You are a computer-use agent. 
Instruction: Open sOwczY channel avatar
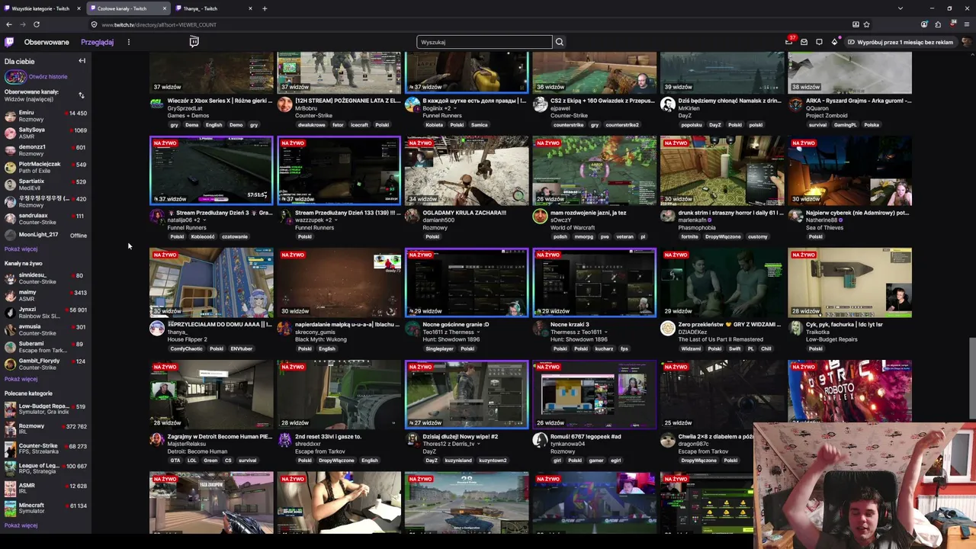point(540,217)
